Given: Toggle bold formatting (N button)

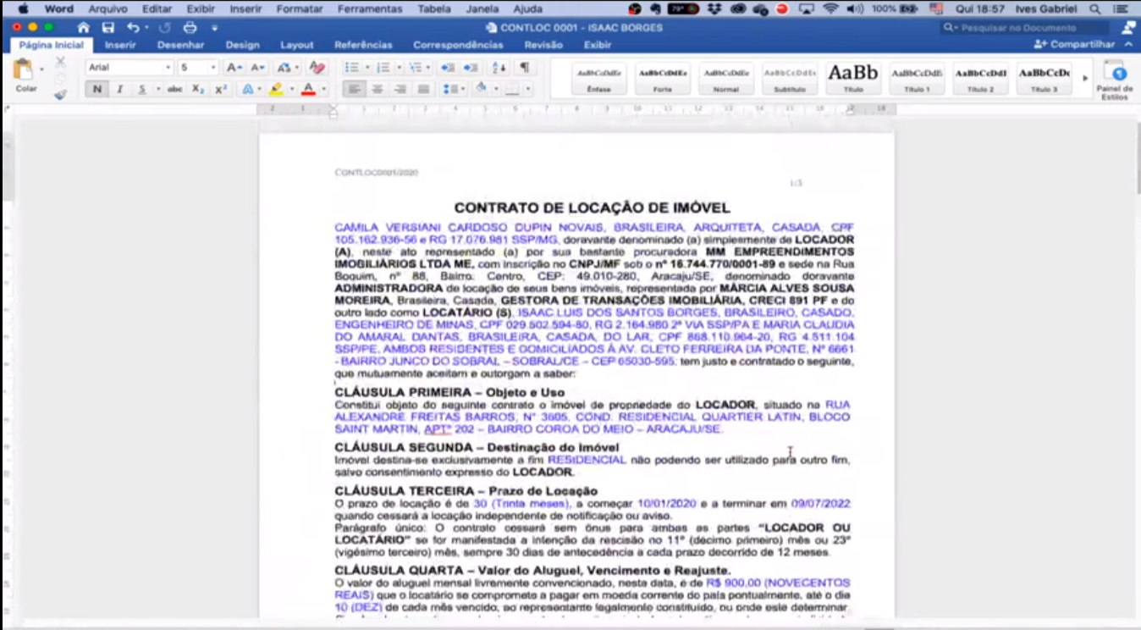Looking at the screenshot, I should click(97, 89).
